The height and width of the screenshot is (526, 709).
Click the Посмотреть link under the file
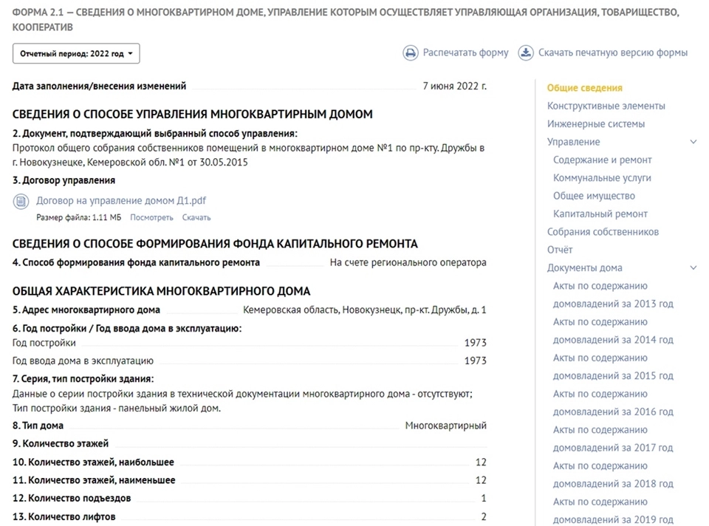pos(151,217)
